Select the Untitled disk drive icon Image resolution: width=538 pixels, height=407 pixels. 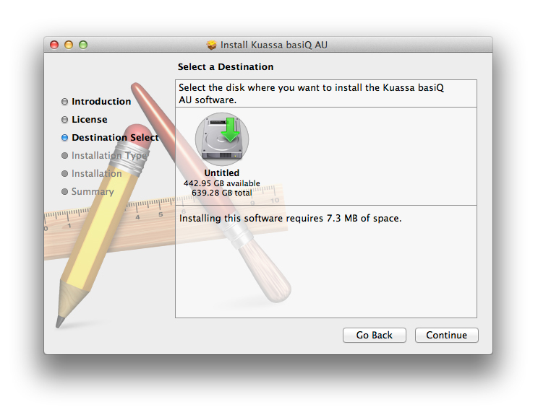[222, 139]
